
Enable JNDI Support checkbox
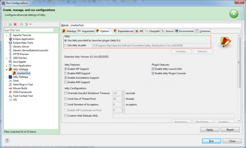[66, 73]
